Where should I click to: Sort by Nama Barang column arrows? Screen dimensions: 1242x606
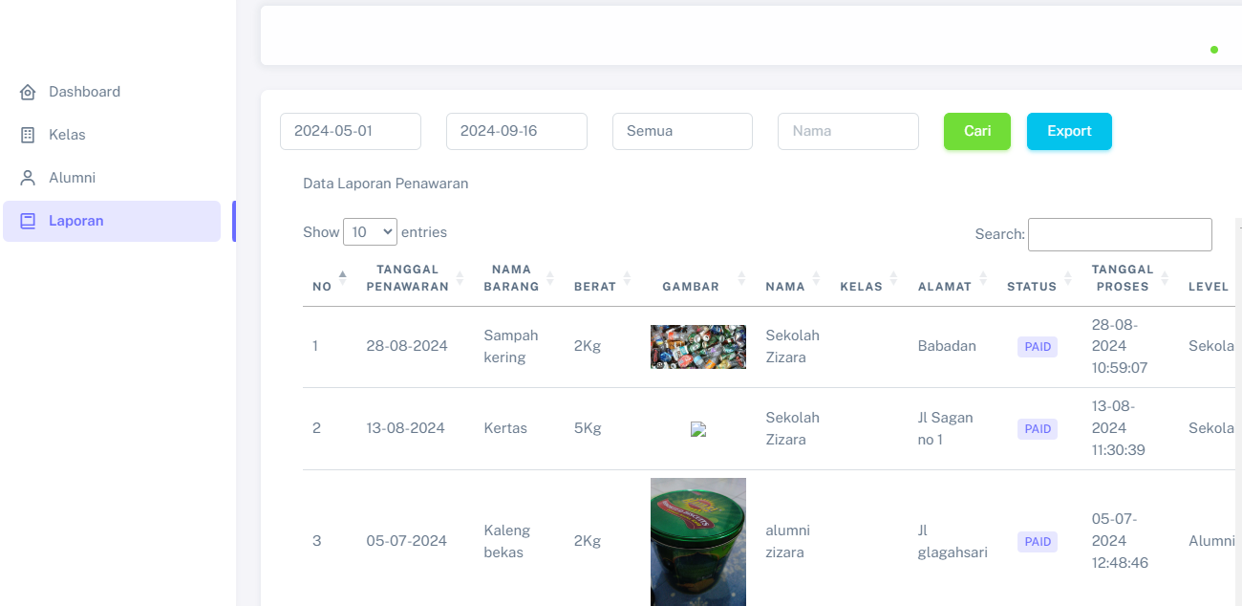tap(550, 278)
